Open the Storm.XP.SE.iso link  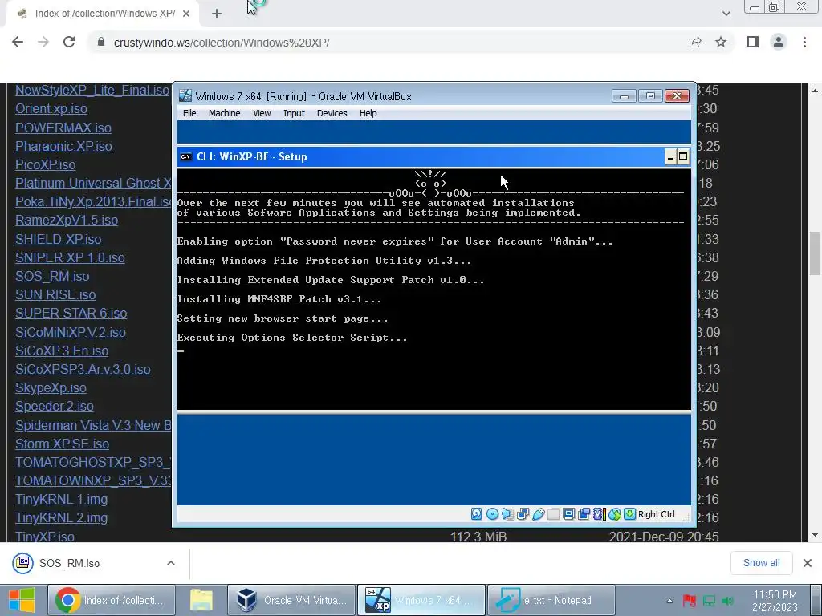point(63,444)
